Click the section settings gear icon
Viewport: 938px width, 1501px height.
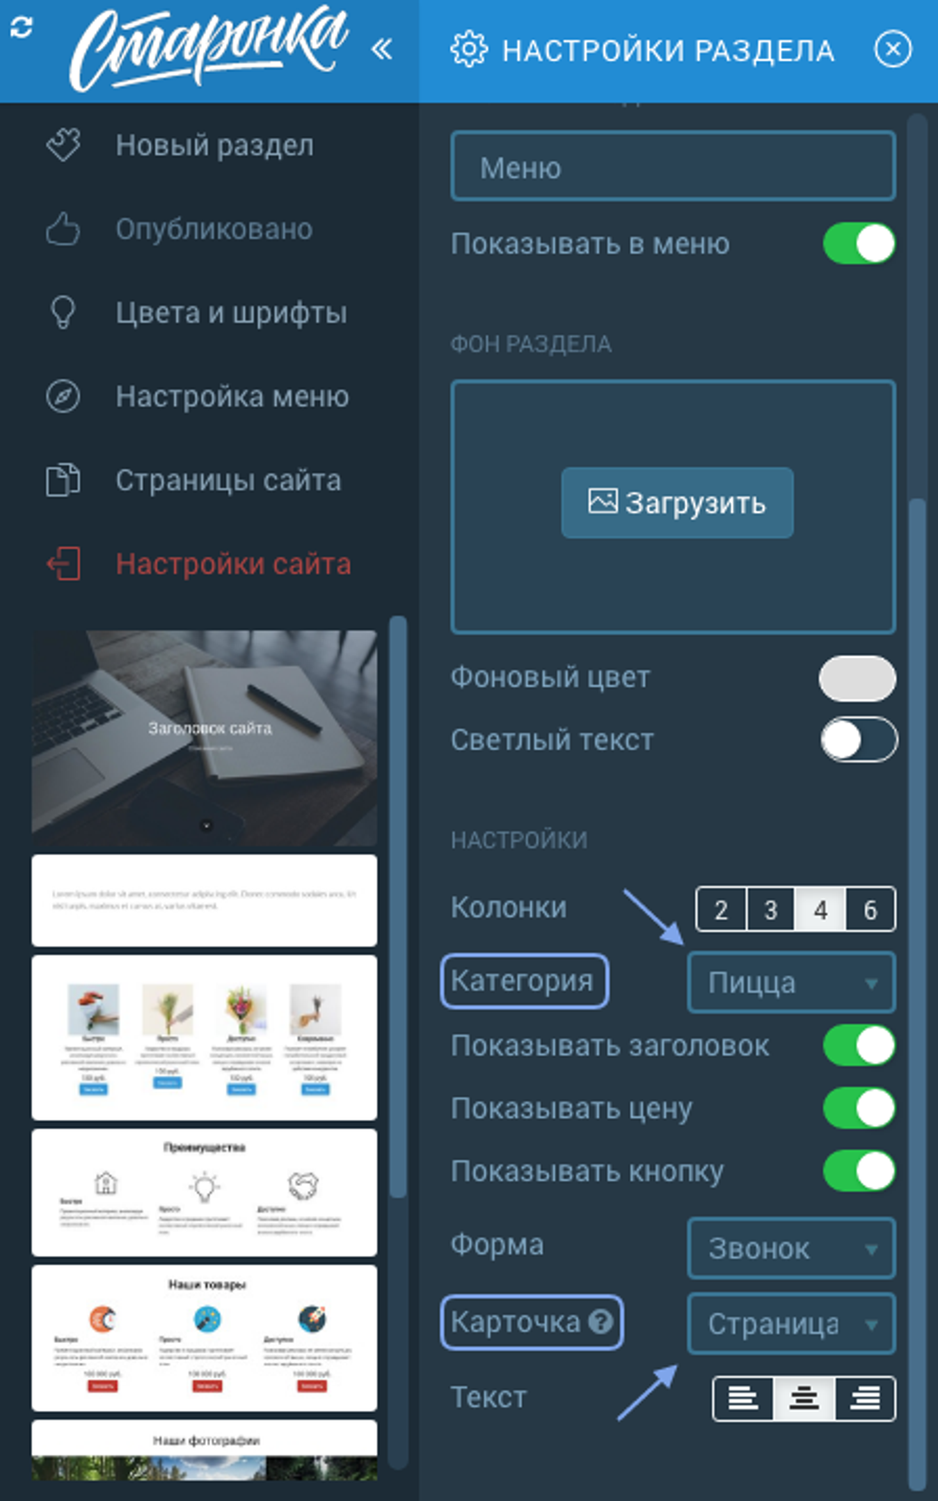point(469,49)
